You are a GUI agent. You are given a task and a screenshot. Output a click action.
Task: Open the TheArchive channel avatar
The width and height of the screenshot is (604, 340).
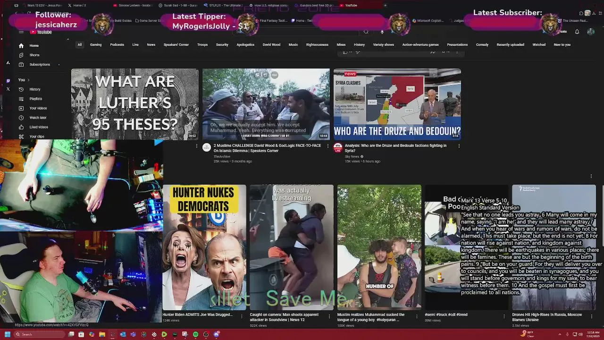(207, 147)
